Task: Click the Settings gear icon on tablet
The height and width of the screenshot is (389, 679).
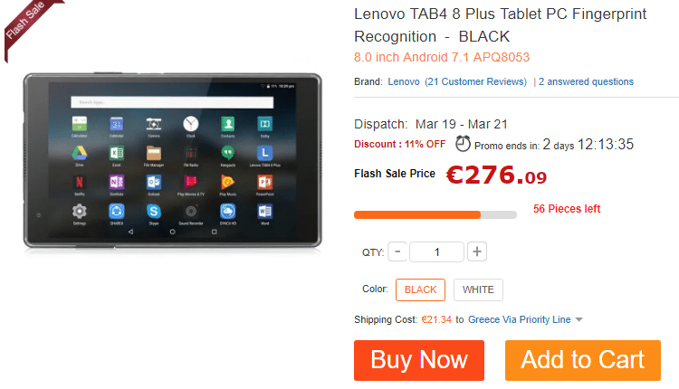Action: coord(80,211)
